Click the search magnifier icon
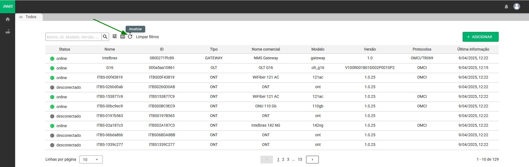 pyautogui.click(x=105, y=37)
